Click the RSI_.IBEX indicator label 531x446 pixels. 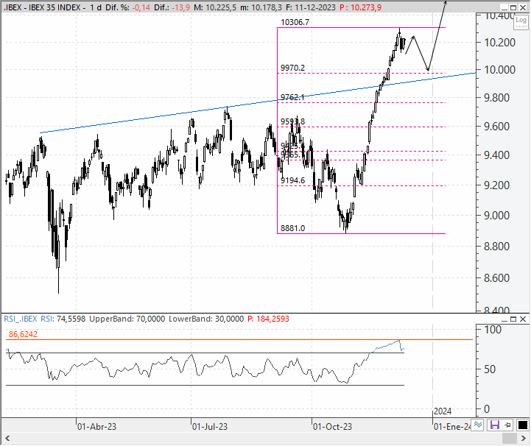pos(21,319)
